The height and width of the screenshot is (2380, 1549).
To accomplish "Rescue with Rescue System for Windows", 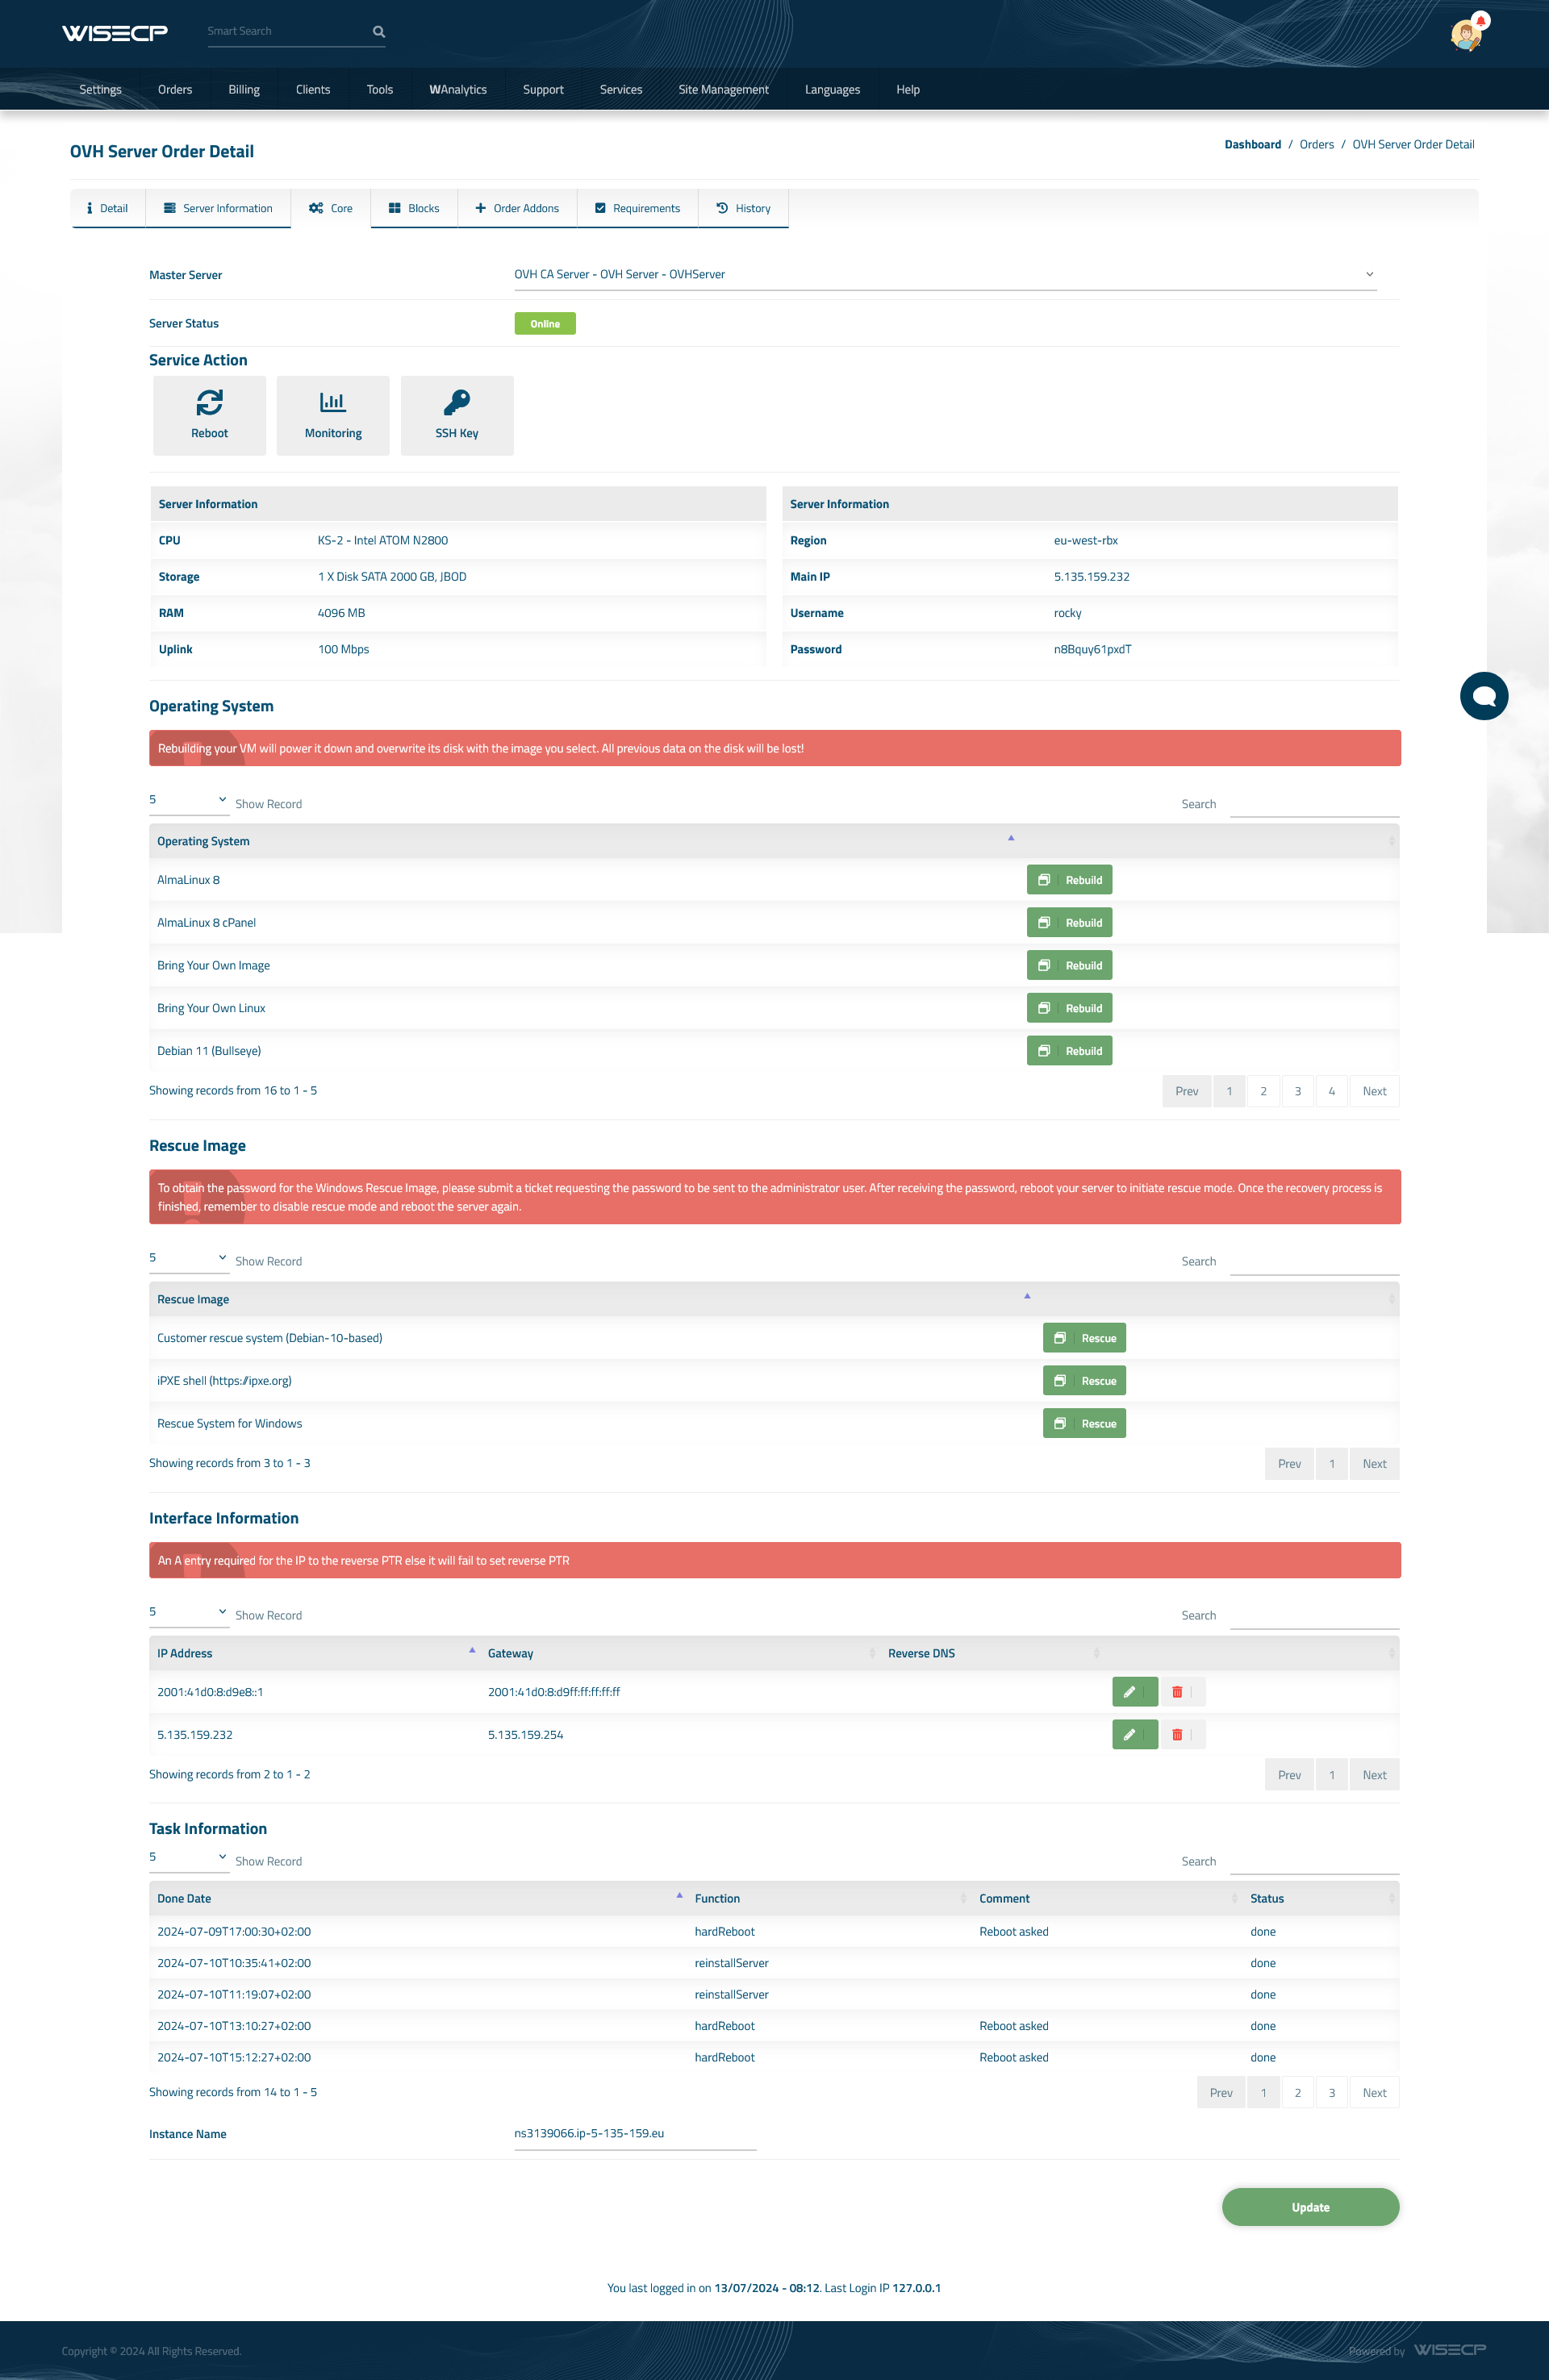I will coord(1084,1423).
